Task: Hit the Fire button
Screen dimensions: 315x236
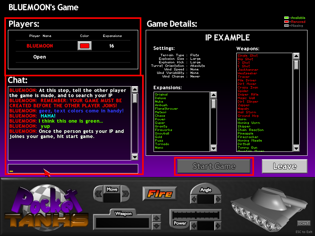Action: [x=160, y=194]
